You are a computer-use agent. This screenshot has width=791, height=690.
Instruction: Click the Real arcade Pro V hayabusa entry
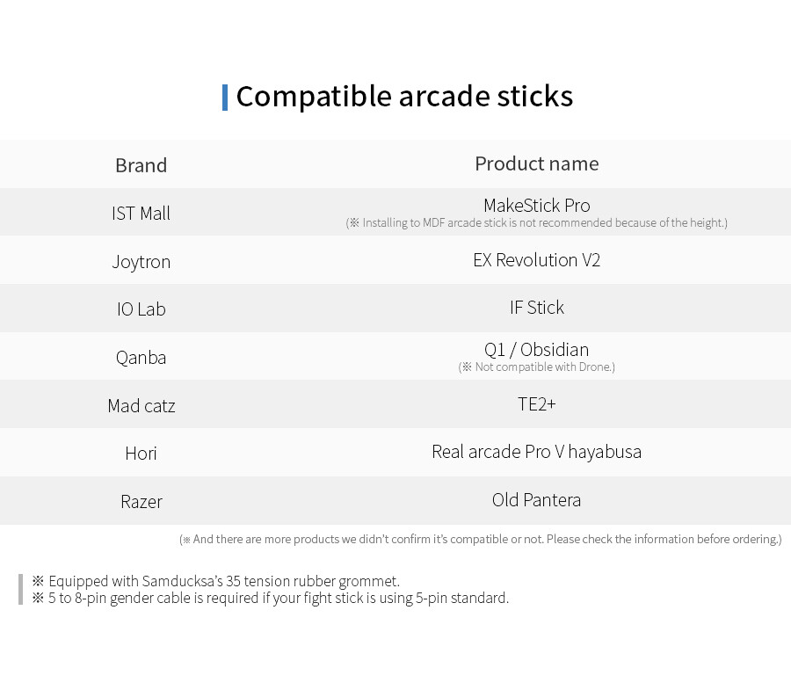537,452
